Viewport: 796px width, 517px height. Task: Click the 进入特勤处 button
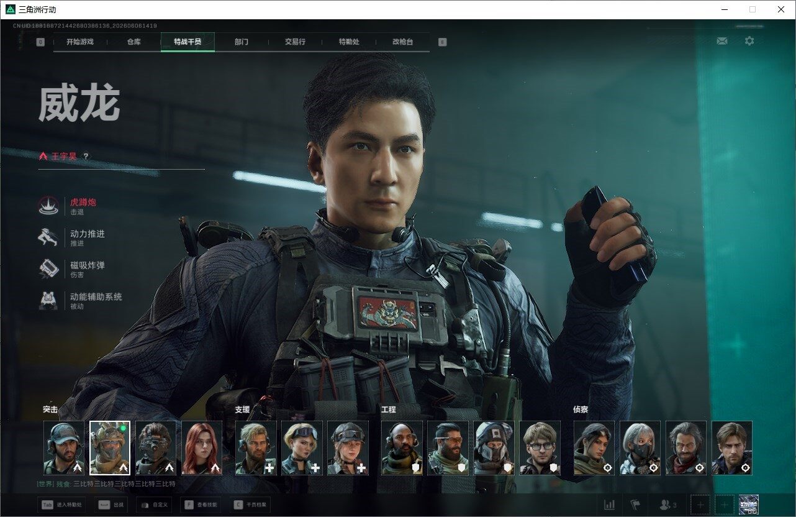61,505
